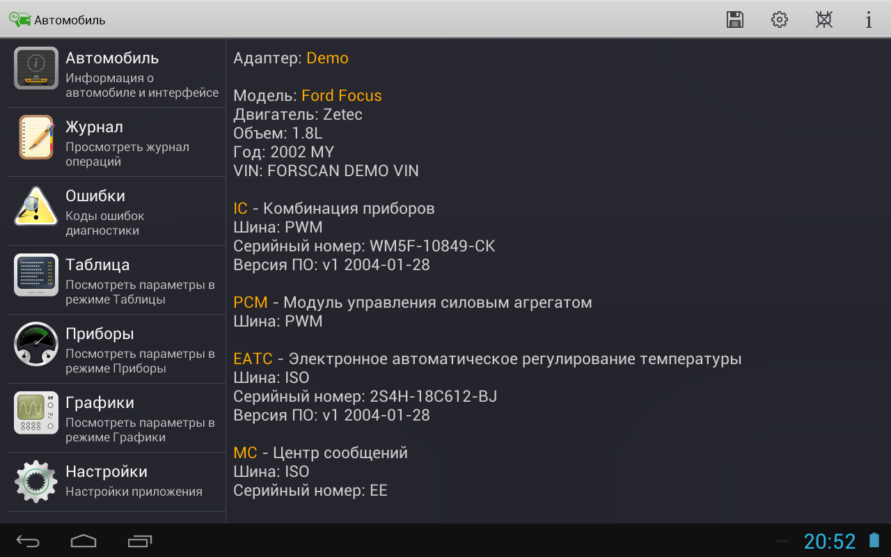Click the Автомобиль vehicle info icon
Viewport: 891px width, 557px height.
[x=36, y=68]
